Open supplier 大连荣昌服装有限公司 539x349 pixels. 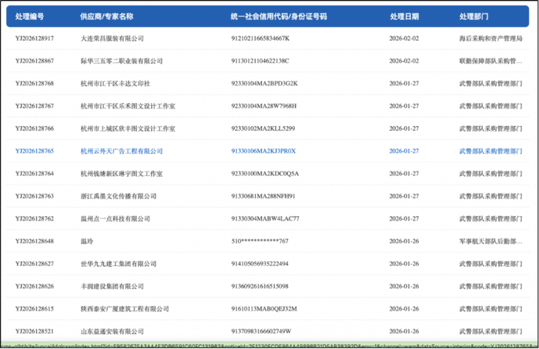coord(112,38)
